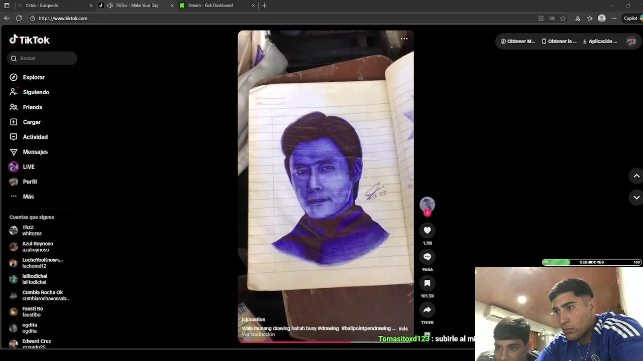Open the Siguiendo feed
The height and width of the screenshot is (361, 643).
[29, 92]
